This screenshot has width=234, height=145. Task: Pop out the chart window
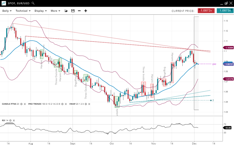226,3
